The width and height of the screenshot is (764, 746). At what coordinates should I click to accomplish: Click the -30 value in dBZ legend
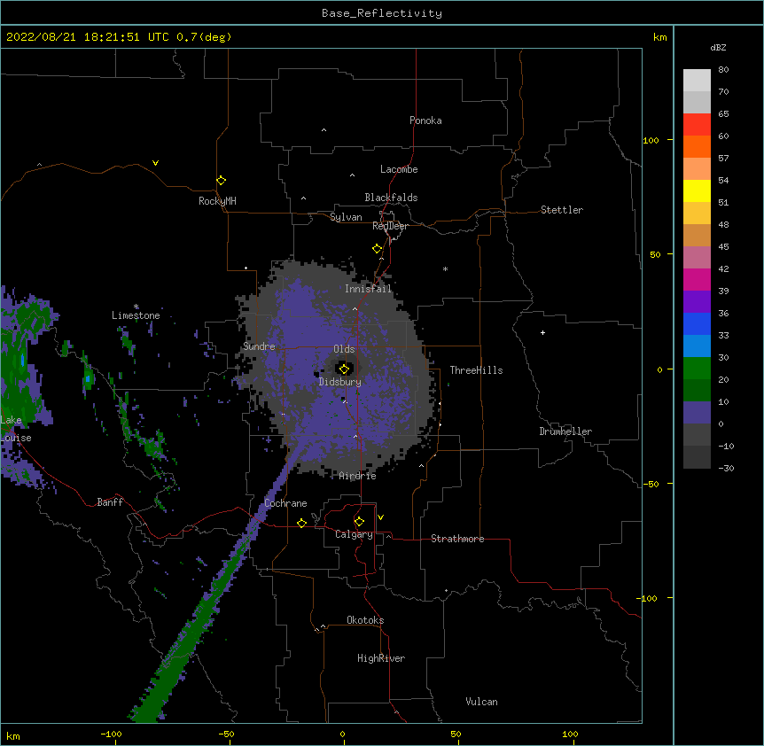pos(726,469)
